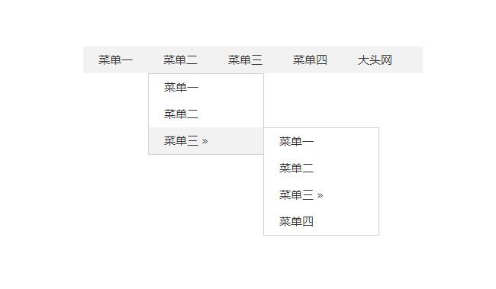
Task: Click the » arrow in highlighted 菜单三 row
Action: click(x=205, y=141)
